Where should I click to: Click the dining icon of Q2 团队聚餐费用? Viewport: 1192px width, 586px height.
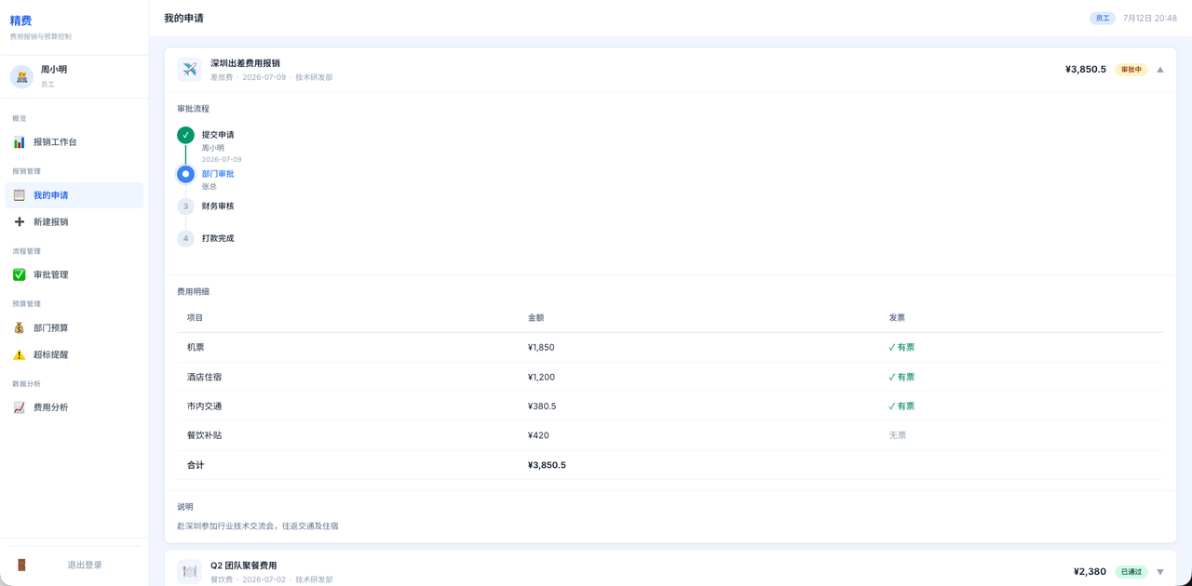point(189,571)
